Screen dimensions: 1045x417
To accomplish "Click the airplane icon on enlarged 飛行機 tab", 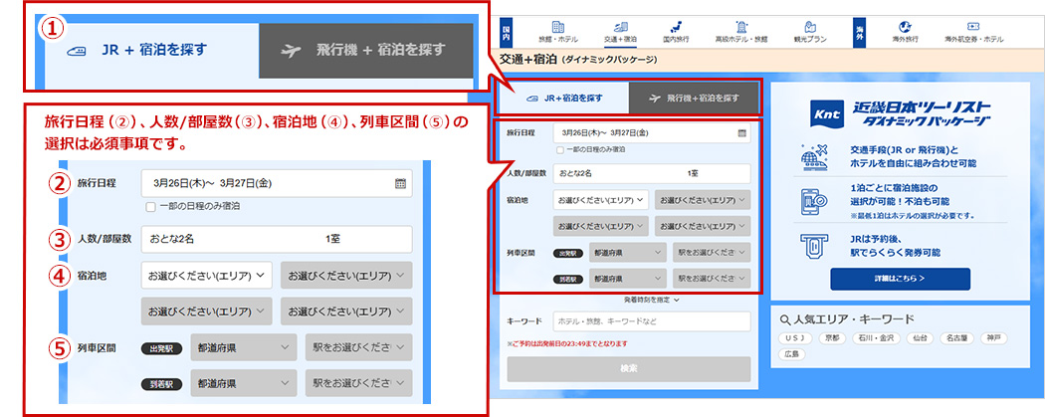I will 292,51.
